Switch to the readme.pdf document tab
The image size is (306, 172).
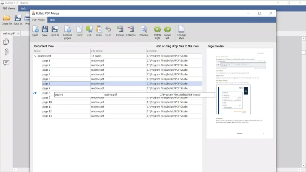pyautogui.click(x=8, y=33)
